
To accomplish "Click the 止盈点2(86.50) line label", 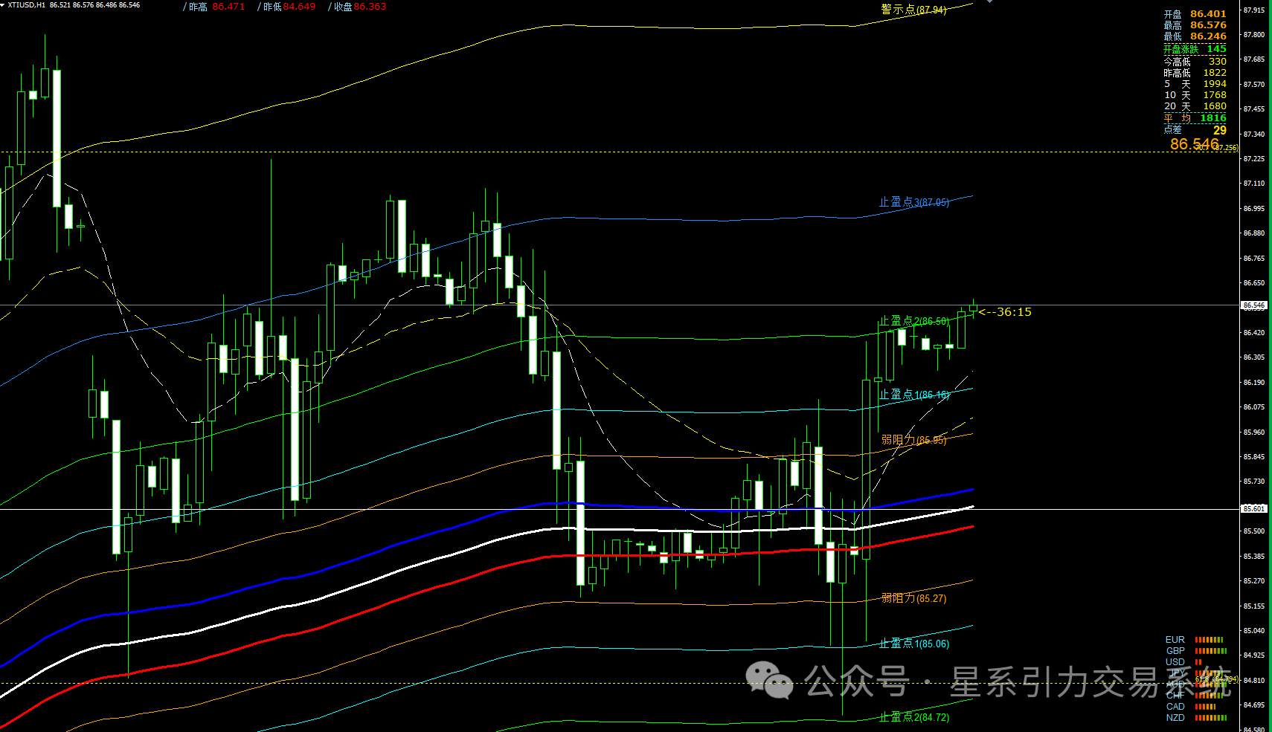I will coord(914,321).
